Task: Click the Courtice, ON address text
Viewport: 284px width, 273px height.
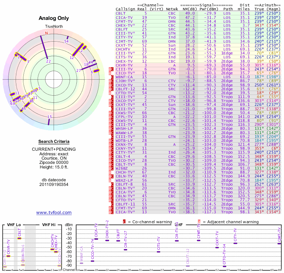Action: (x=54, y=158)
